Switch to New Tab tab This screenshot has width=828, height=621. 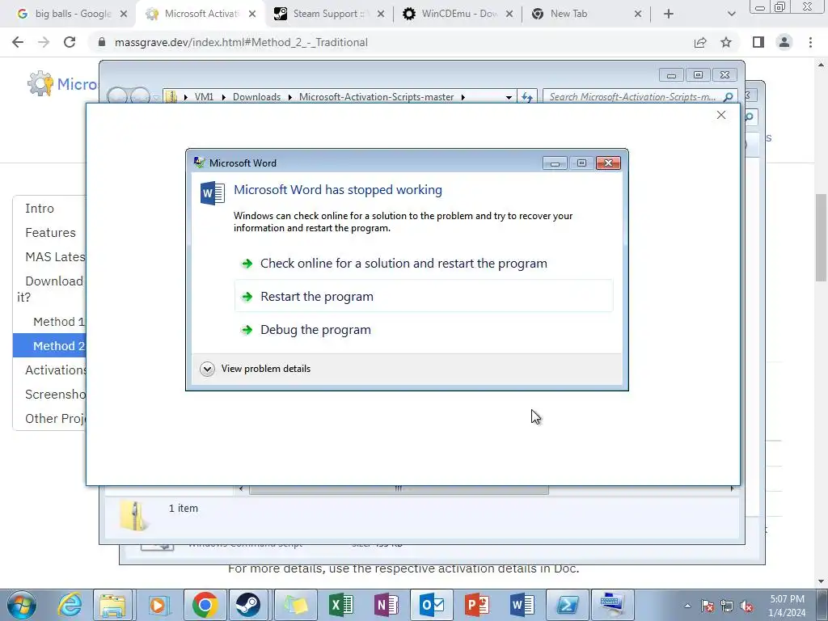[x=586, y=14]
